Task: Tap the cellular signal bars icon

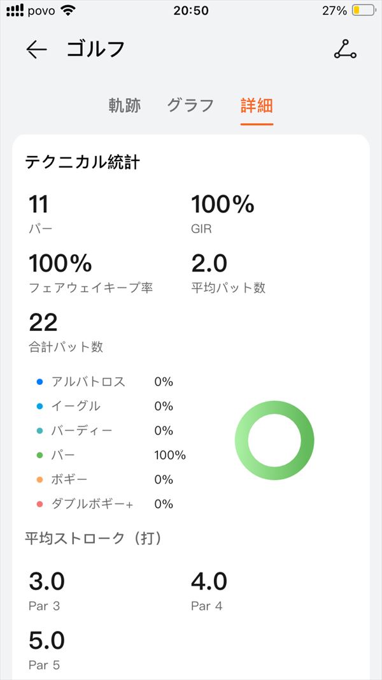Action: point(15,10)
